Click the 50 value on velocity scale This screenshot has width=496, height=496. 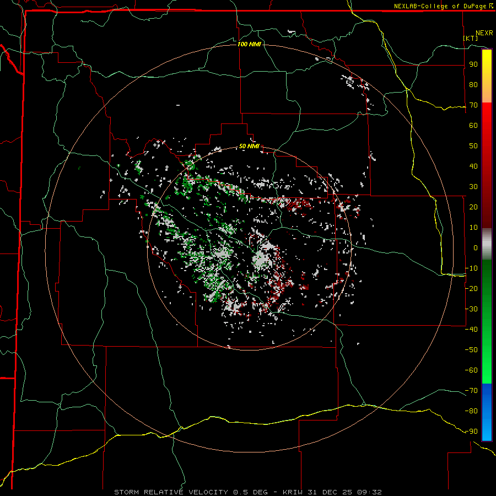(473, 146)
